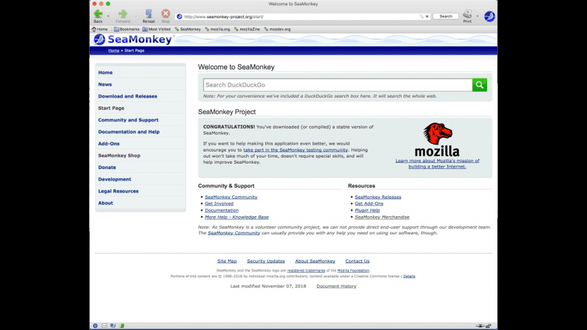Click the Stop loading button
The image size is (587, 330).
coord(165,16)
